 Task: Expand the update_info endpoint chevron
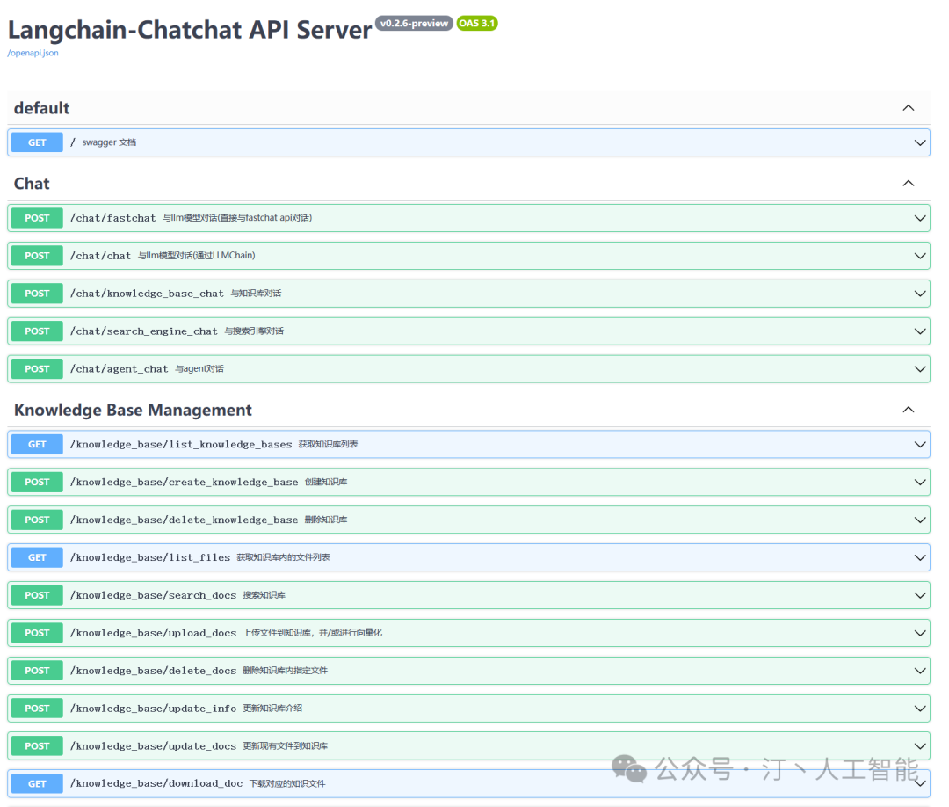pyautogui.click(x=919, y=709)
